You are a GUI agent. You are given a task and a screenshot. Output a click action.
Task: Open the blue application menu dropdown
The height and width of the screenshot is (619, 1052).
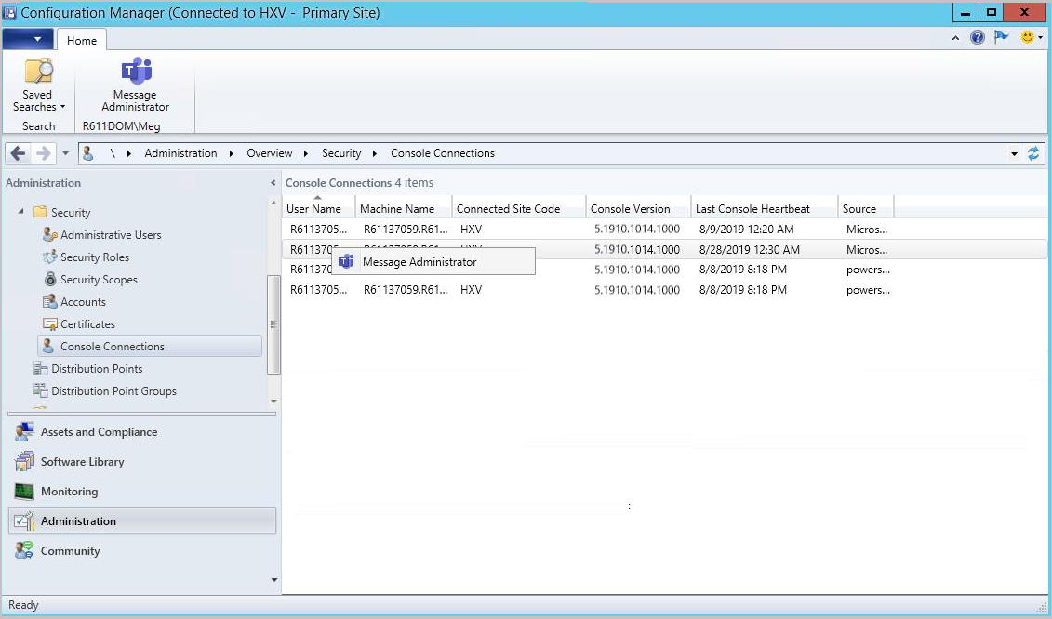(x=28, y=39)
